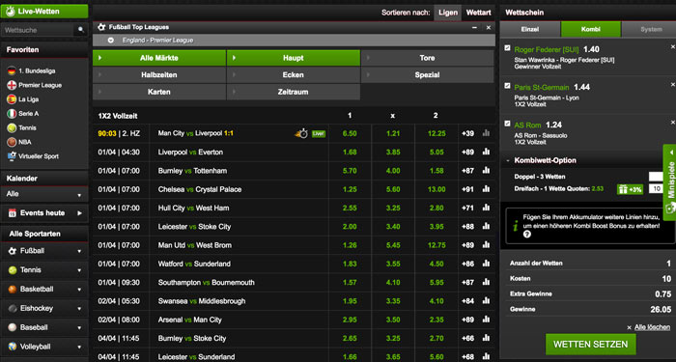Open stats chart for Watford vs Sunderland
The image size is (676, 362).
point(487,264)
